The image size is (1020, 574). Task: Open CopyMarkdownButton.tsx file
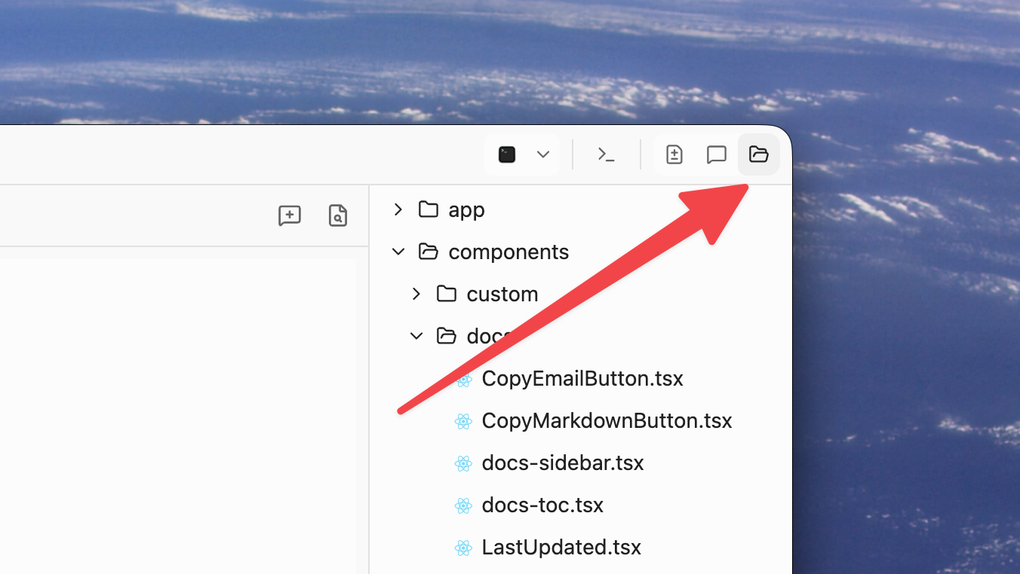pyautogui.click(x=607, y=420)
